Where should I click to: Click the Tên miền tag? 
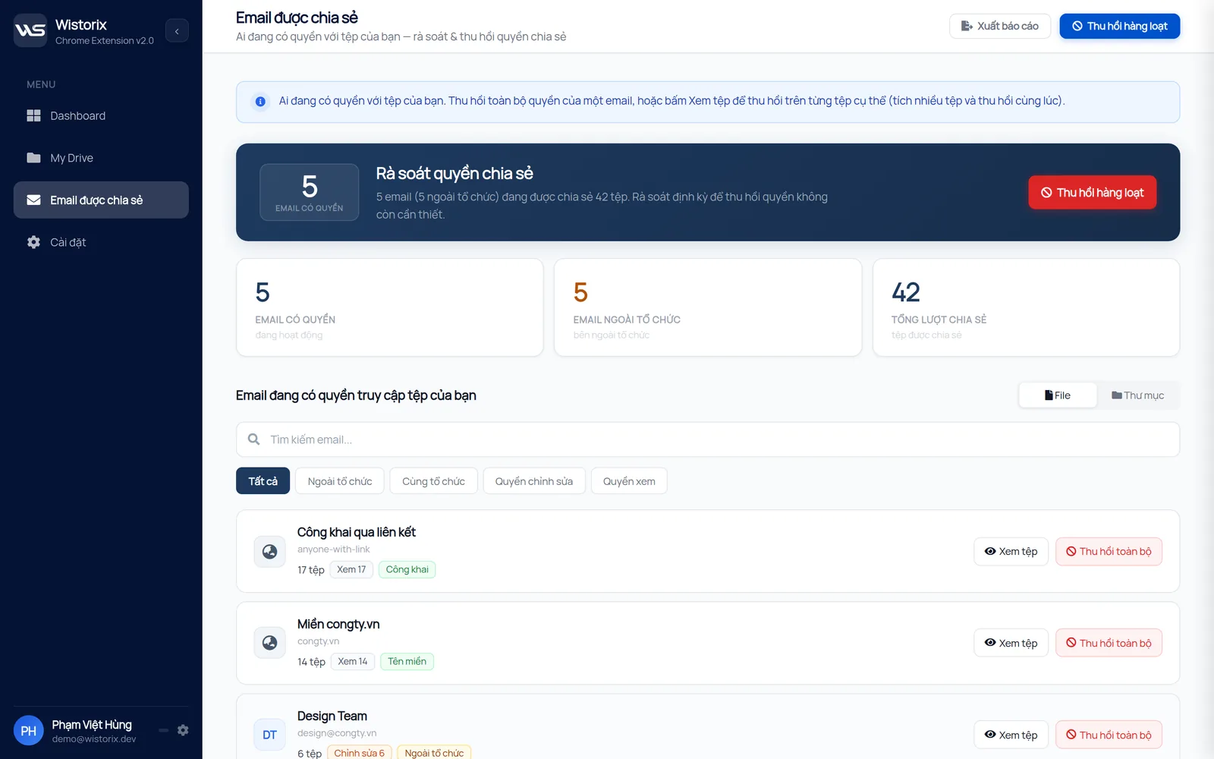click(407, 662)
